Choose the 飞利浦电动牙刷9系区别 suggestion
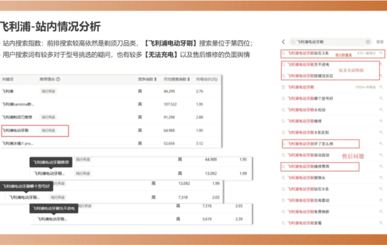 (x=308, y=133)
